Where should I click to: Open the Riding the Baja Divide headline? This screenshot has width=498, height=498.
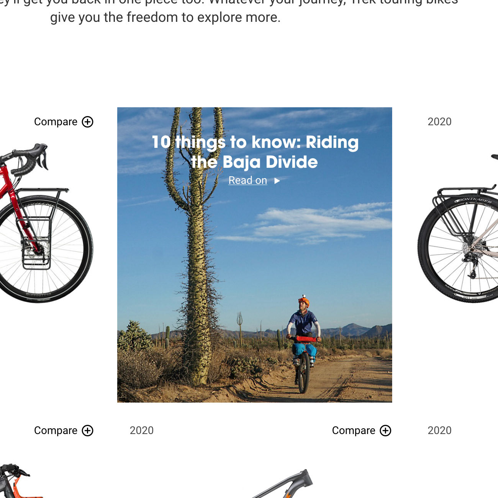coord(255,152)
